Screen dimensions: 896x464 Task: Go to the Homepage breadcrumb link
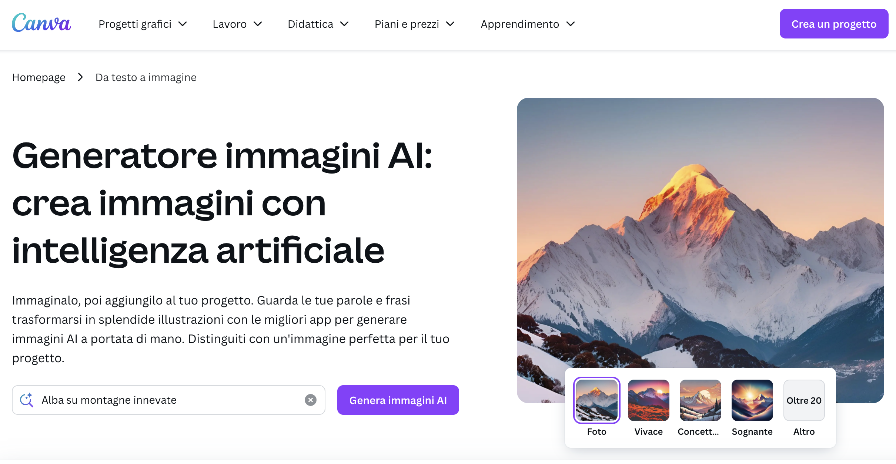(39, 77)
